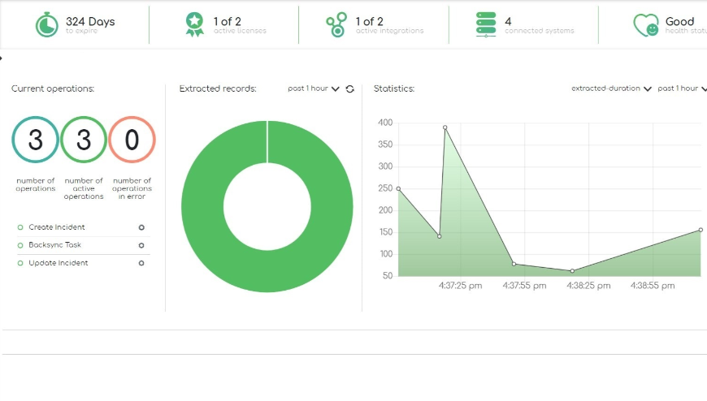Click the active integrations nodes icon
This screenshot has width=707, height=401.
(336, 25)
